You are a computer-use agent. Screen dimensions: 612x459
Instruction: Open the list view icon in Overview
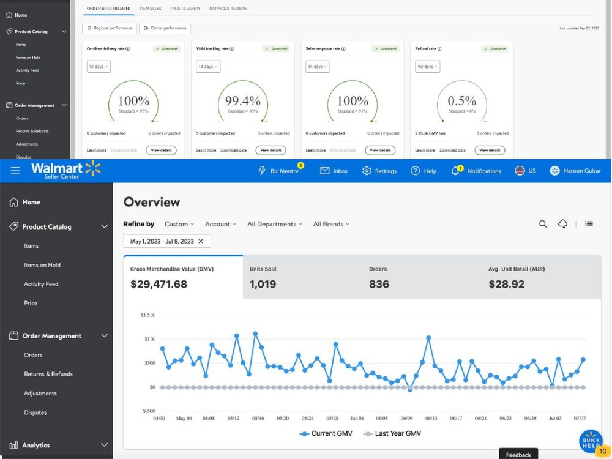pos(589,223)
